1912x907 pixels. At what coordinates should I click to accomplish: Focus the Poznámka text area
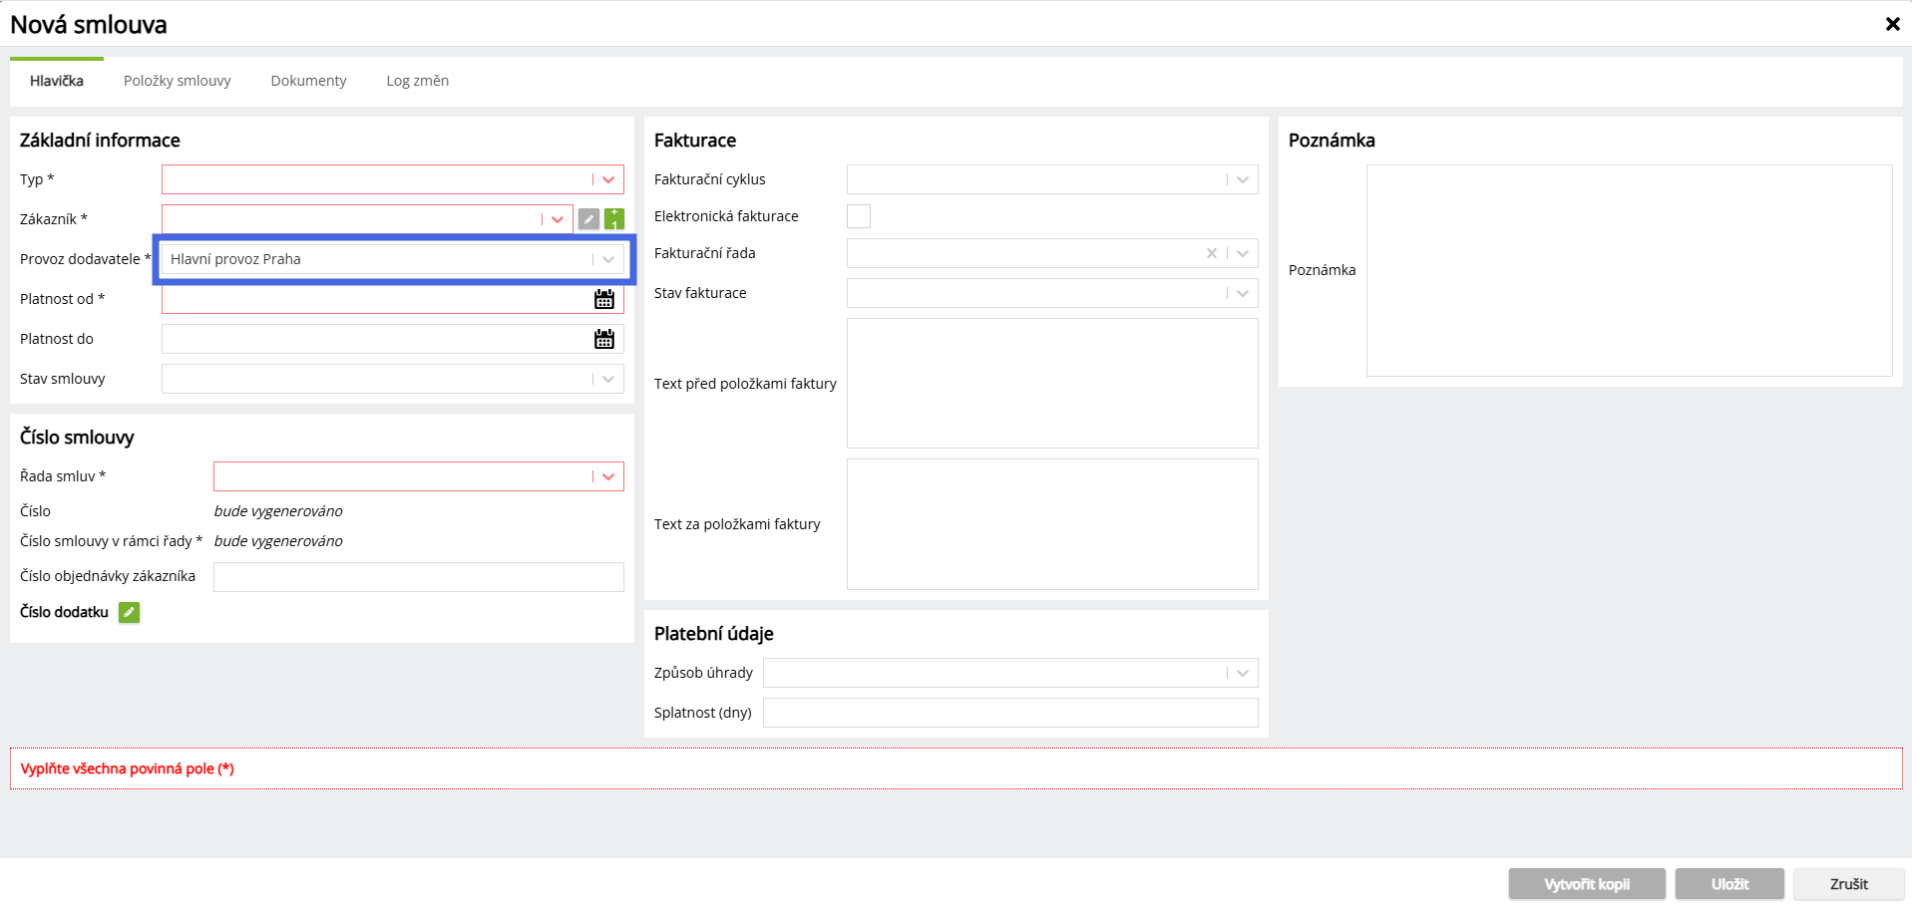click(x=1628, y=270)
